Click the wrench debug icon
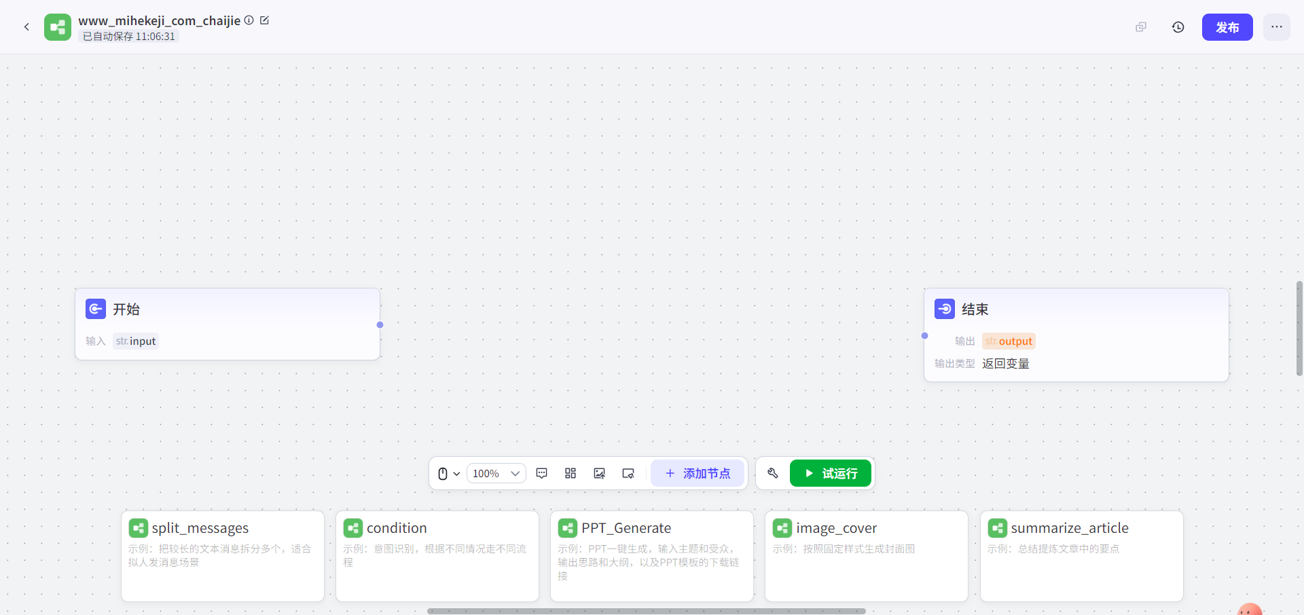Image resolution: width=1304 pixels, height=615 pixels. 772,473
